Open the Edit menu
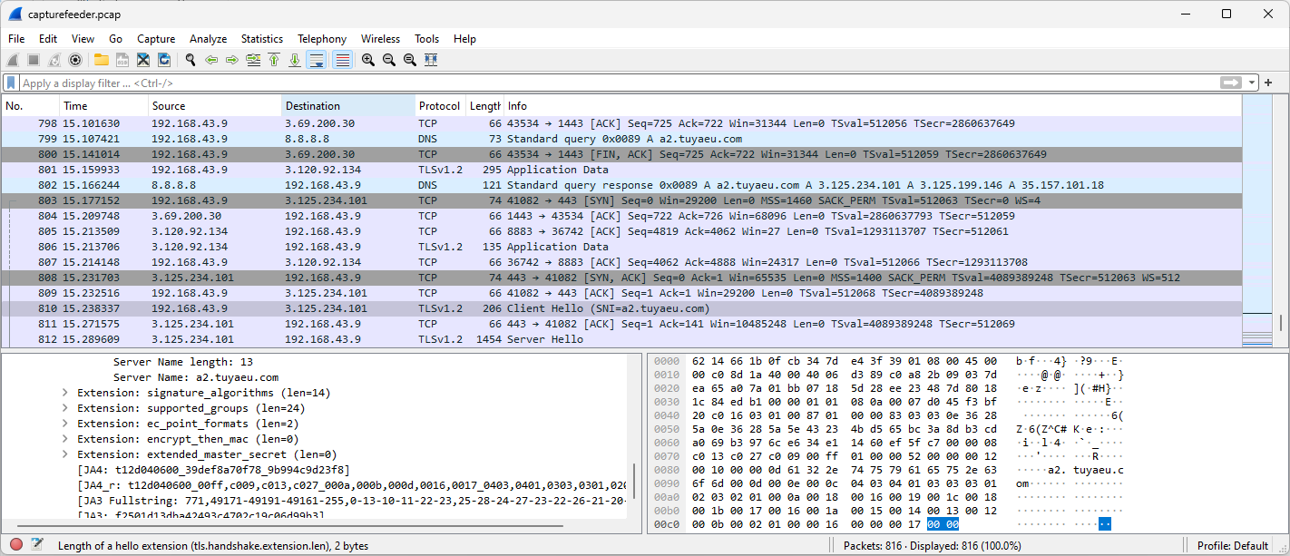This screenshot has width=1290, height=556. [48, 39]
